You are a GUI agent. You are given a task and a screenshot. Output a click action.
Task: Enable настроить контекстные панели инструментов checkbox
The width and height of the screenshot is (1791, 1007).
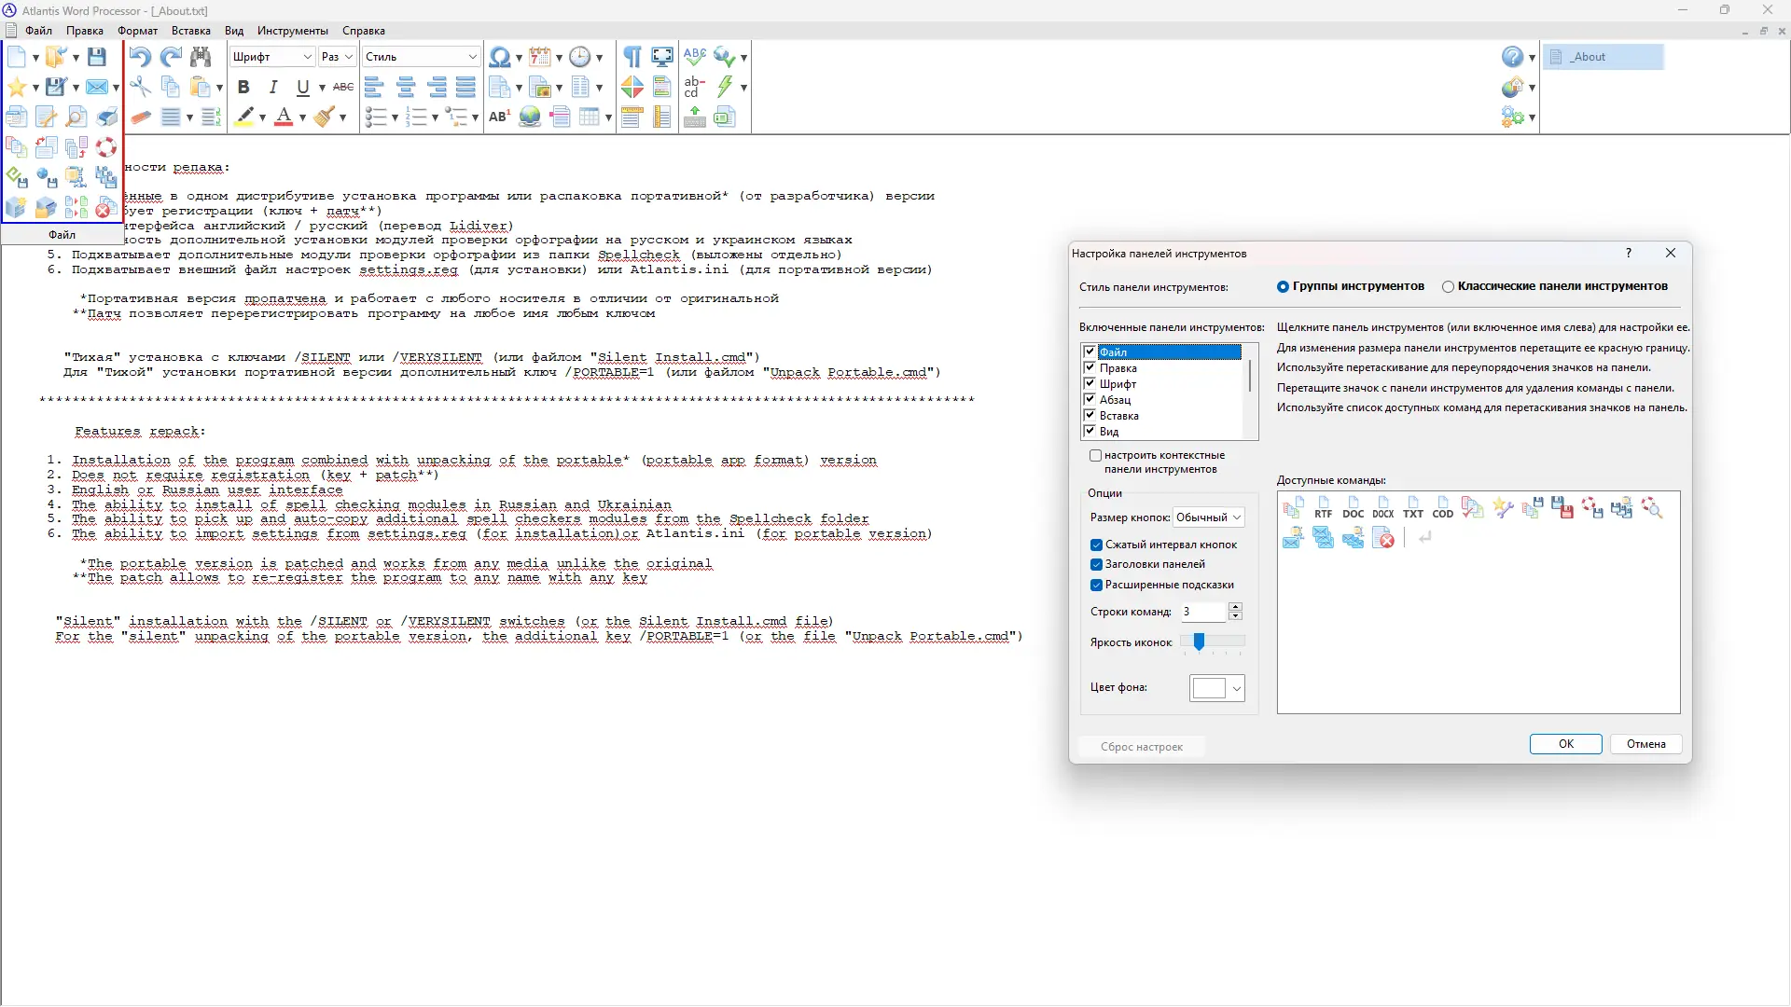[x=1096, y=456]
